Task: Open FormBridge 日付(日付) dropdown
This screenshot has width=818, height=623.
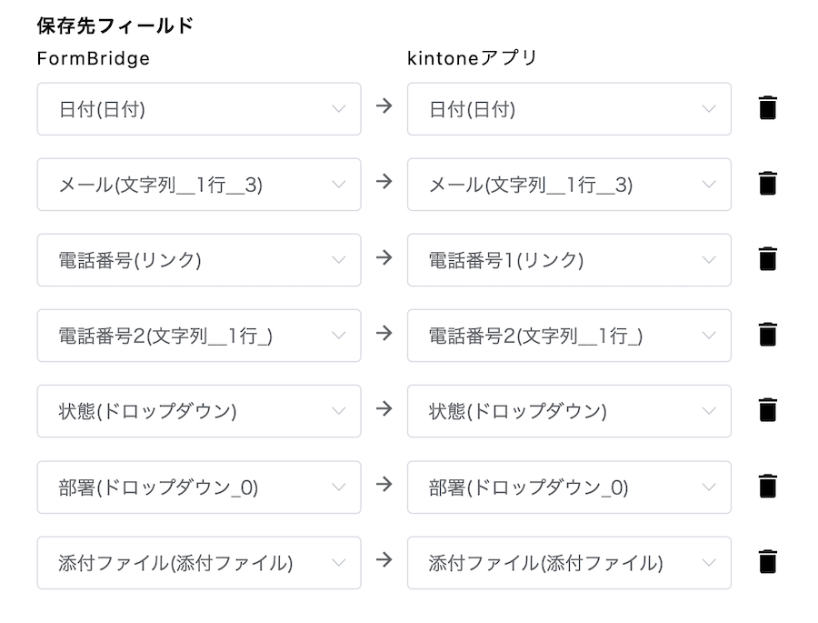Action: pyautogui.click(x=199, y=108)
